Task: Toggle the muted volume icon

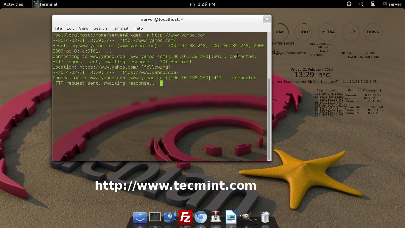Action: (x=360, y=4)
